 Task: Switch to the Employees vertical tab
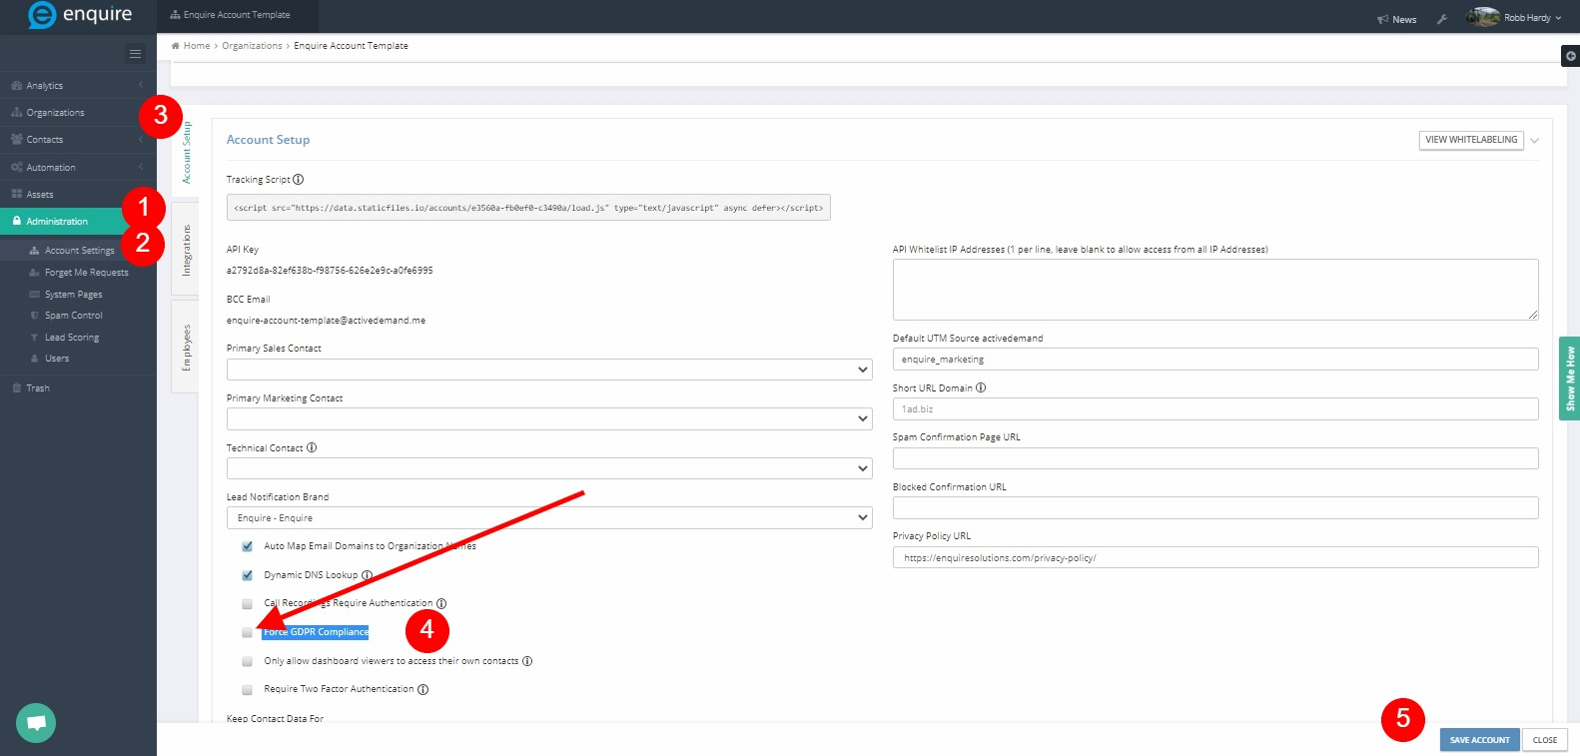tap(186, 348)
